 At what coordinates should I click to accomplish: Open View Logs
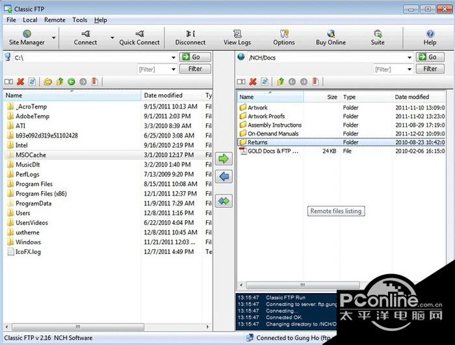click(237, 38)
